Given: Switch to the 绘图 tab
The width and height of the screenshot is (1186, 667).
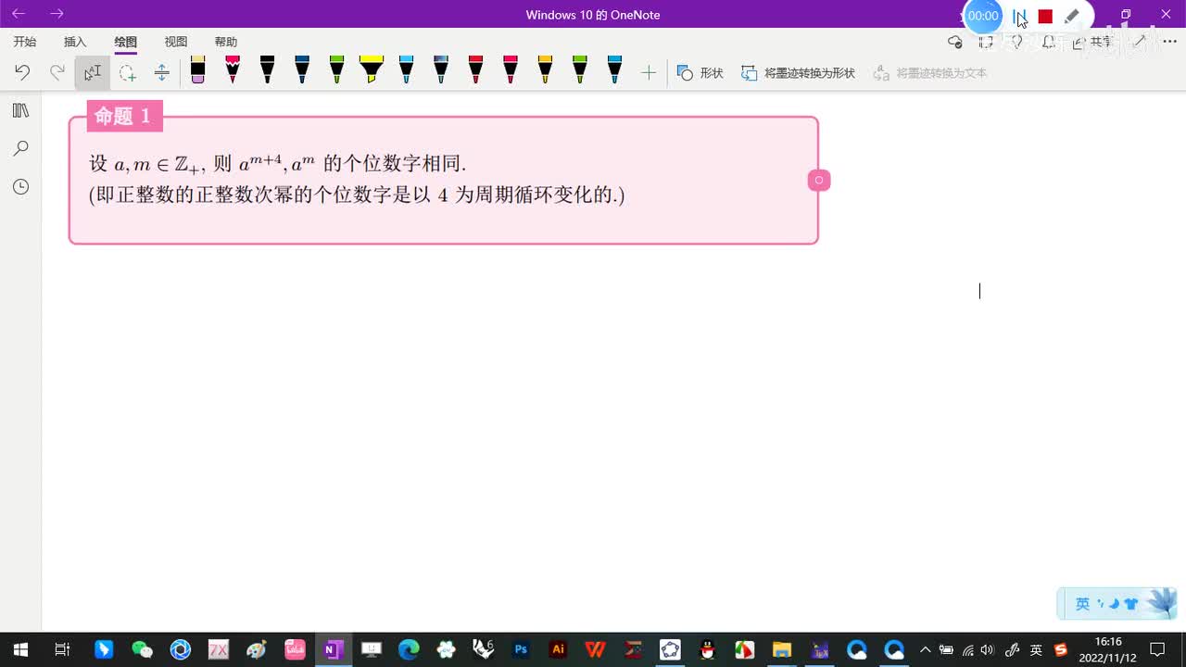Looking at the screenshot, I should 125,42.
